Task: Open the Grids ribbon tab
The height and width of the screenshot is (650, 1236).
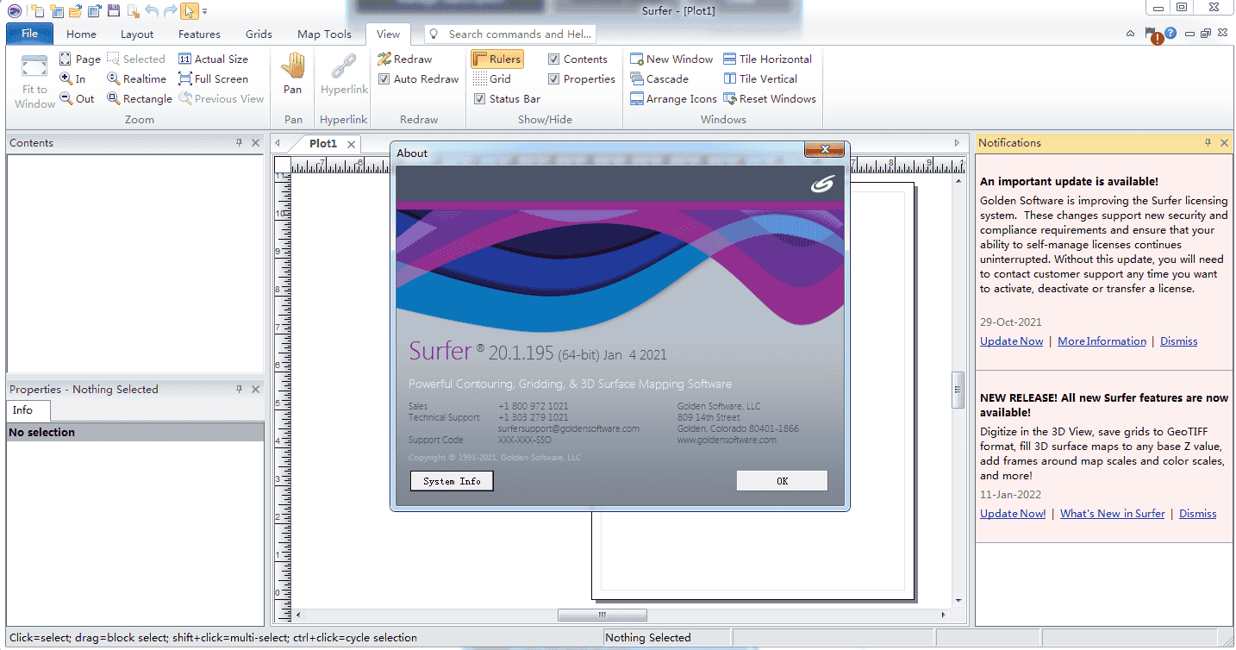Action: (x=259, y=34)
